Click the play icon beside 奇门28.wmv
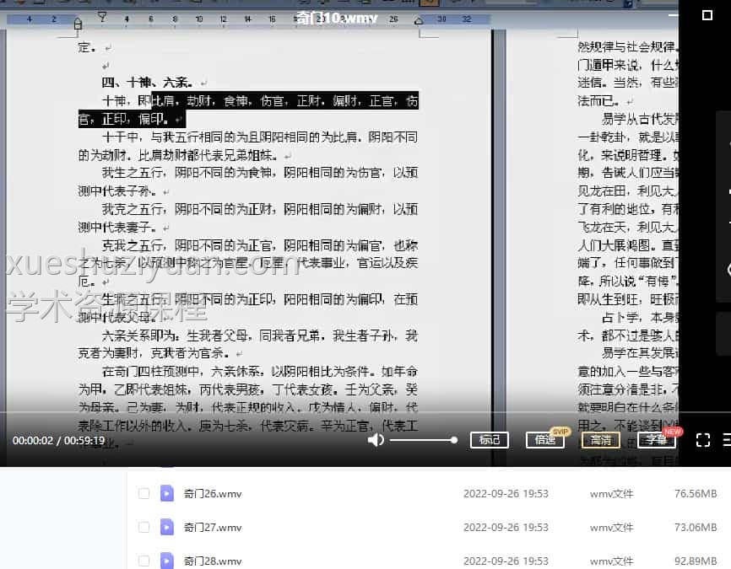 tap(166, 561)
